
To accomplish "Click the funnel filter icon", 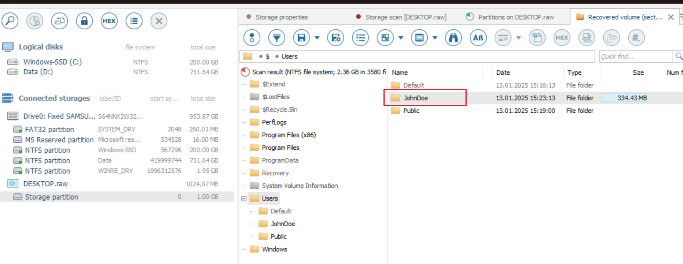I will pyautogui.click(x=276, y=38).
